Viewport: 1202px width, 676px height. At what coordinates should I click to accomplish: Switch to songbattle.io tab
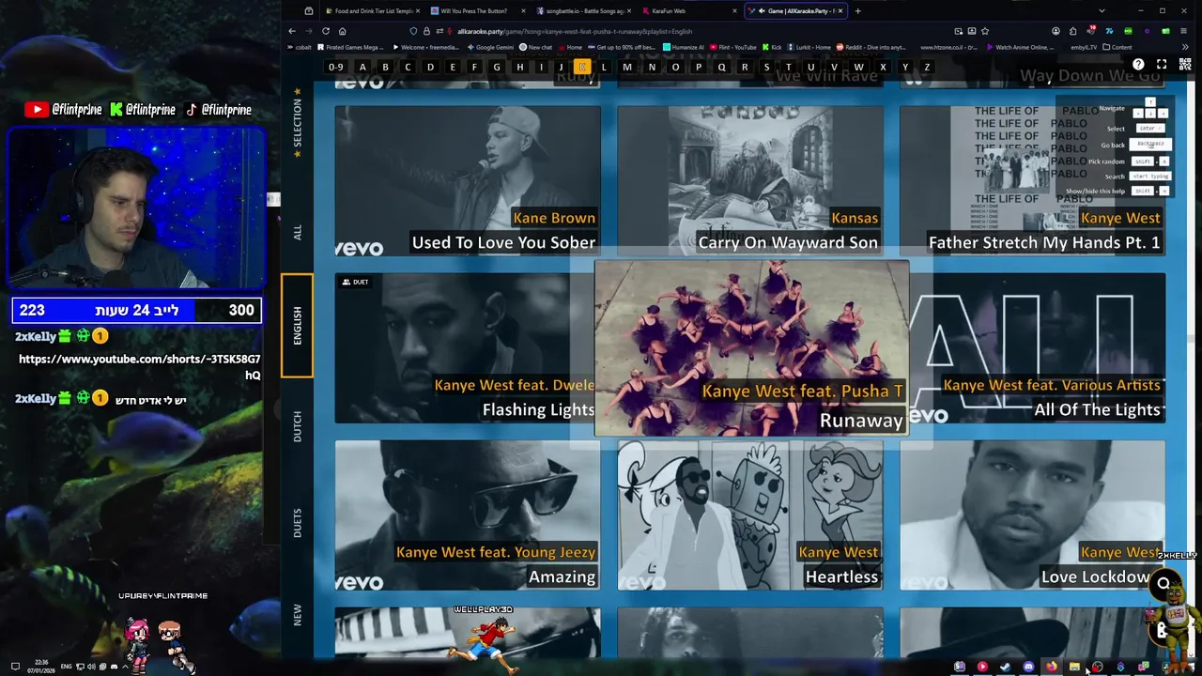[585, 11]
